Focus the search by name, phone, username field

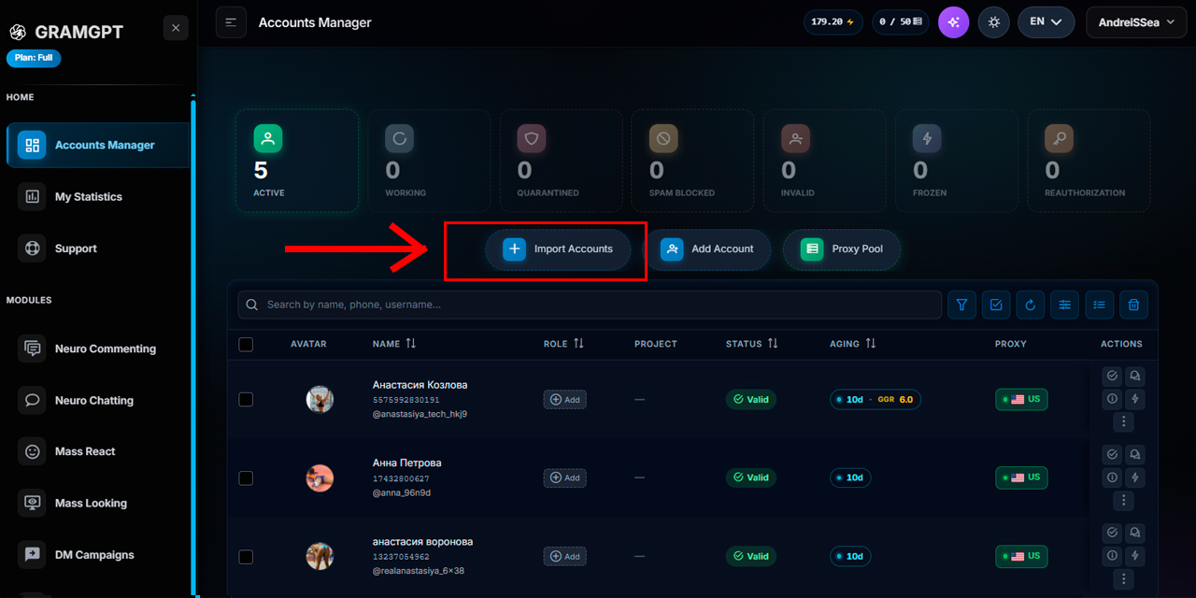590,305
